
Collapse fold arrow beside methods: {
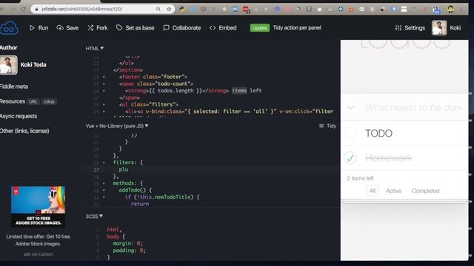pos(104,183)
